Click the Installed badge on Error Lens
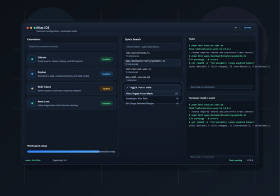 (x=106, y=103)
